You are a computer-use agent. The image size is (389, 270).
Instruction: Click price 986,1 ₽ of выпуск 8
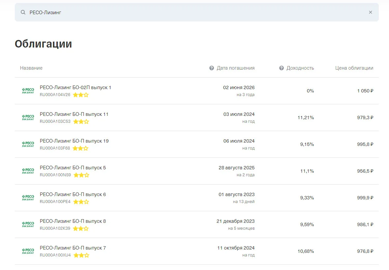[x=365, y=224]
